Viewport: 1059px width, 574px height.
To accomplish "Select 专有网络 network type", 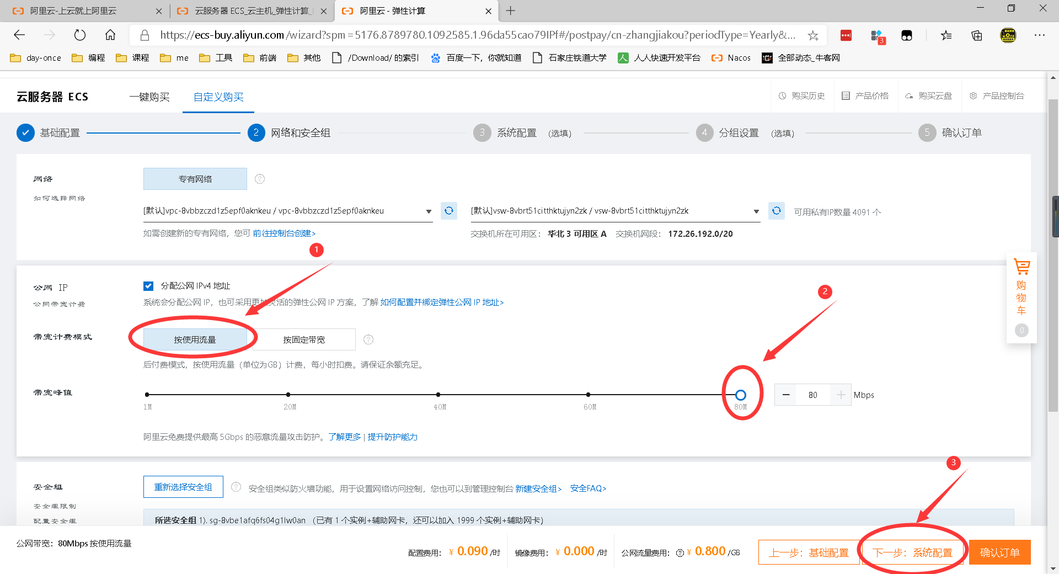I will [195, 179].
